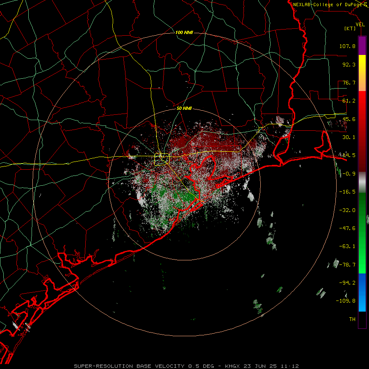Click the 61.2 velocity scale value
The width and height of the screenshot is (369, 369).
[x=349, y=101]
